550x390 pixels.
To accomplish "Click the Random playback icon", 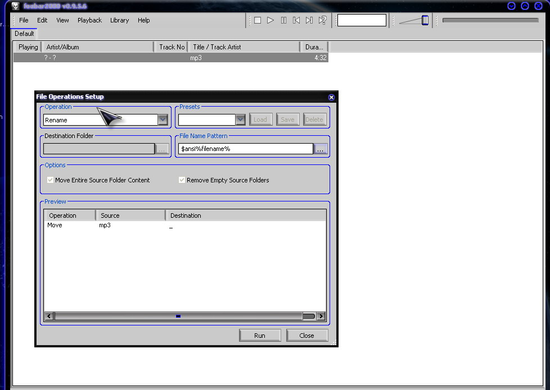I will (x=322, y=20).
